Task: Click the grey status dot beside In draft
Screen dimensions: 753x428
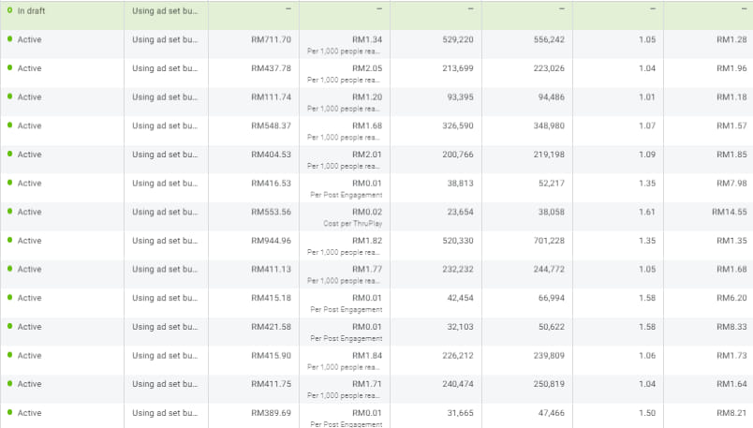Action: pos(10,11)
